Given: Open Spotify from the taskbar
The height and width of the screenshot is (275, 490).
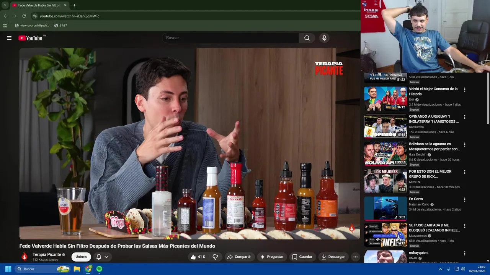Looking at the screenshot, I should pos(99,269).
